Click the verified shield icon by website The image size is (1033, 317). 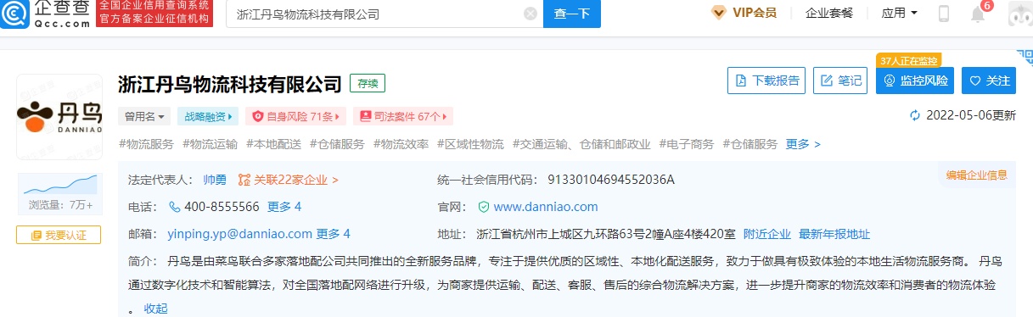[484, 207]
